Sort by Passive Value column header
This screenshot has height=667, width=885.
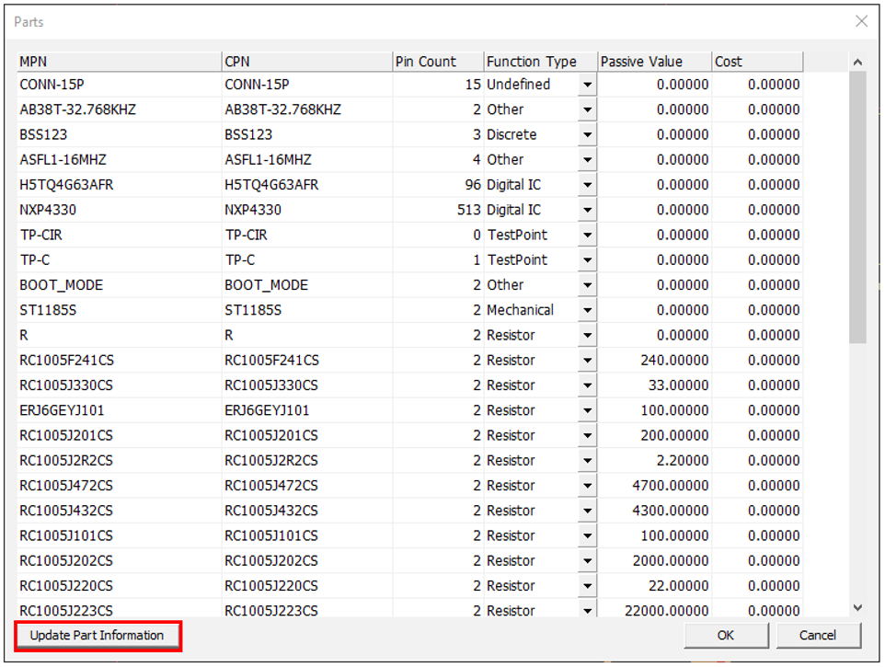click(x=654, y=62)
